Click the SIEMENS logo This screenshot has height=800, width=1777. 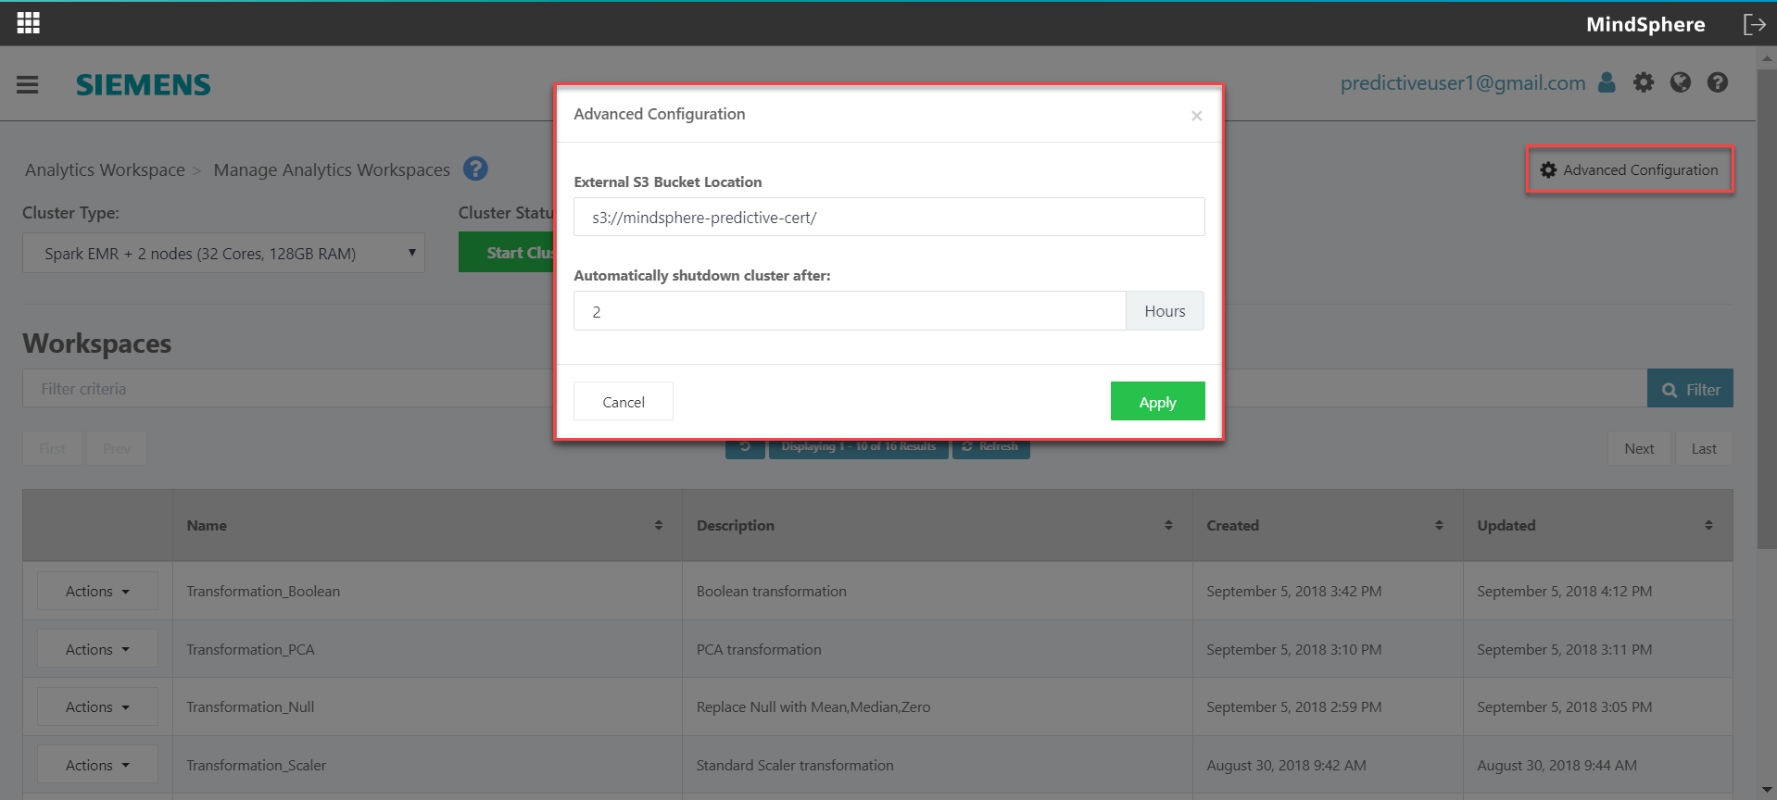(x=144, y=84)
